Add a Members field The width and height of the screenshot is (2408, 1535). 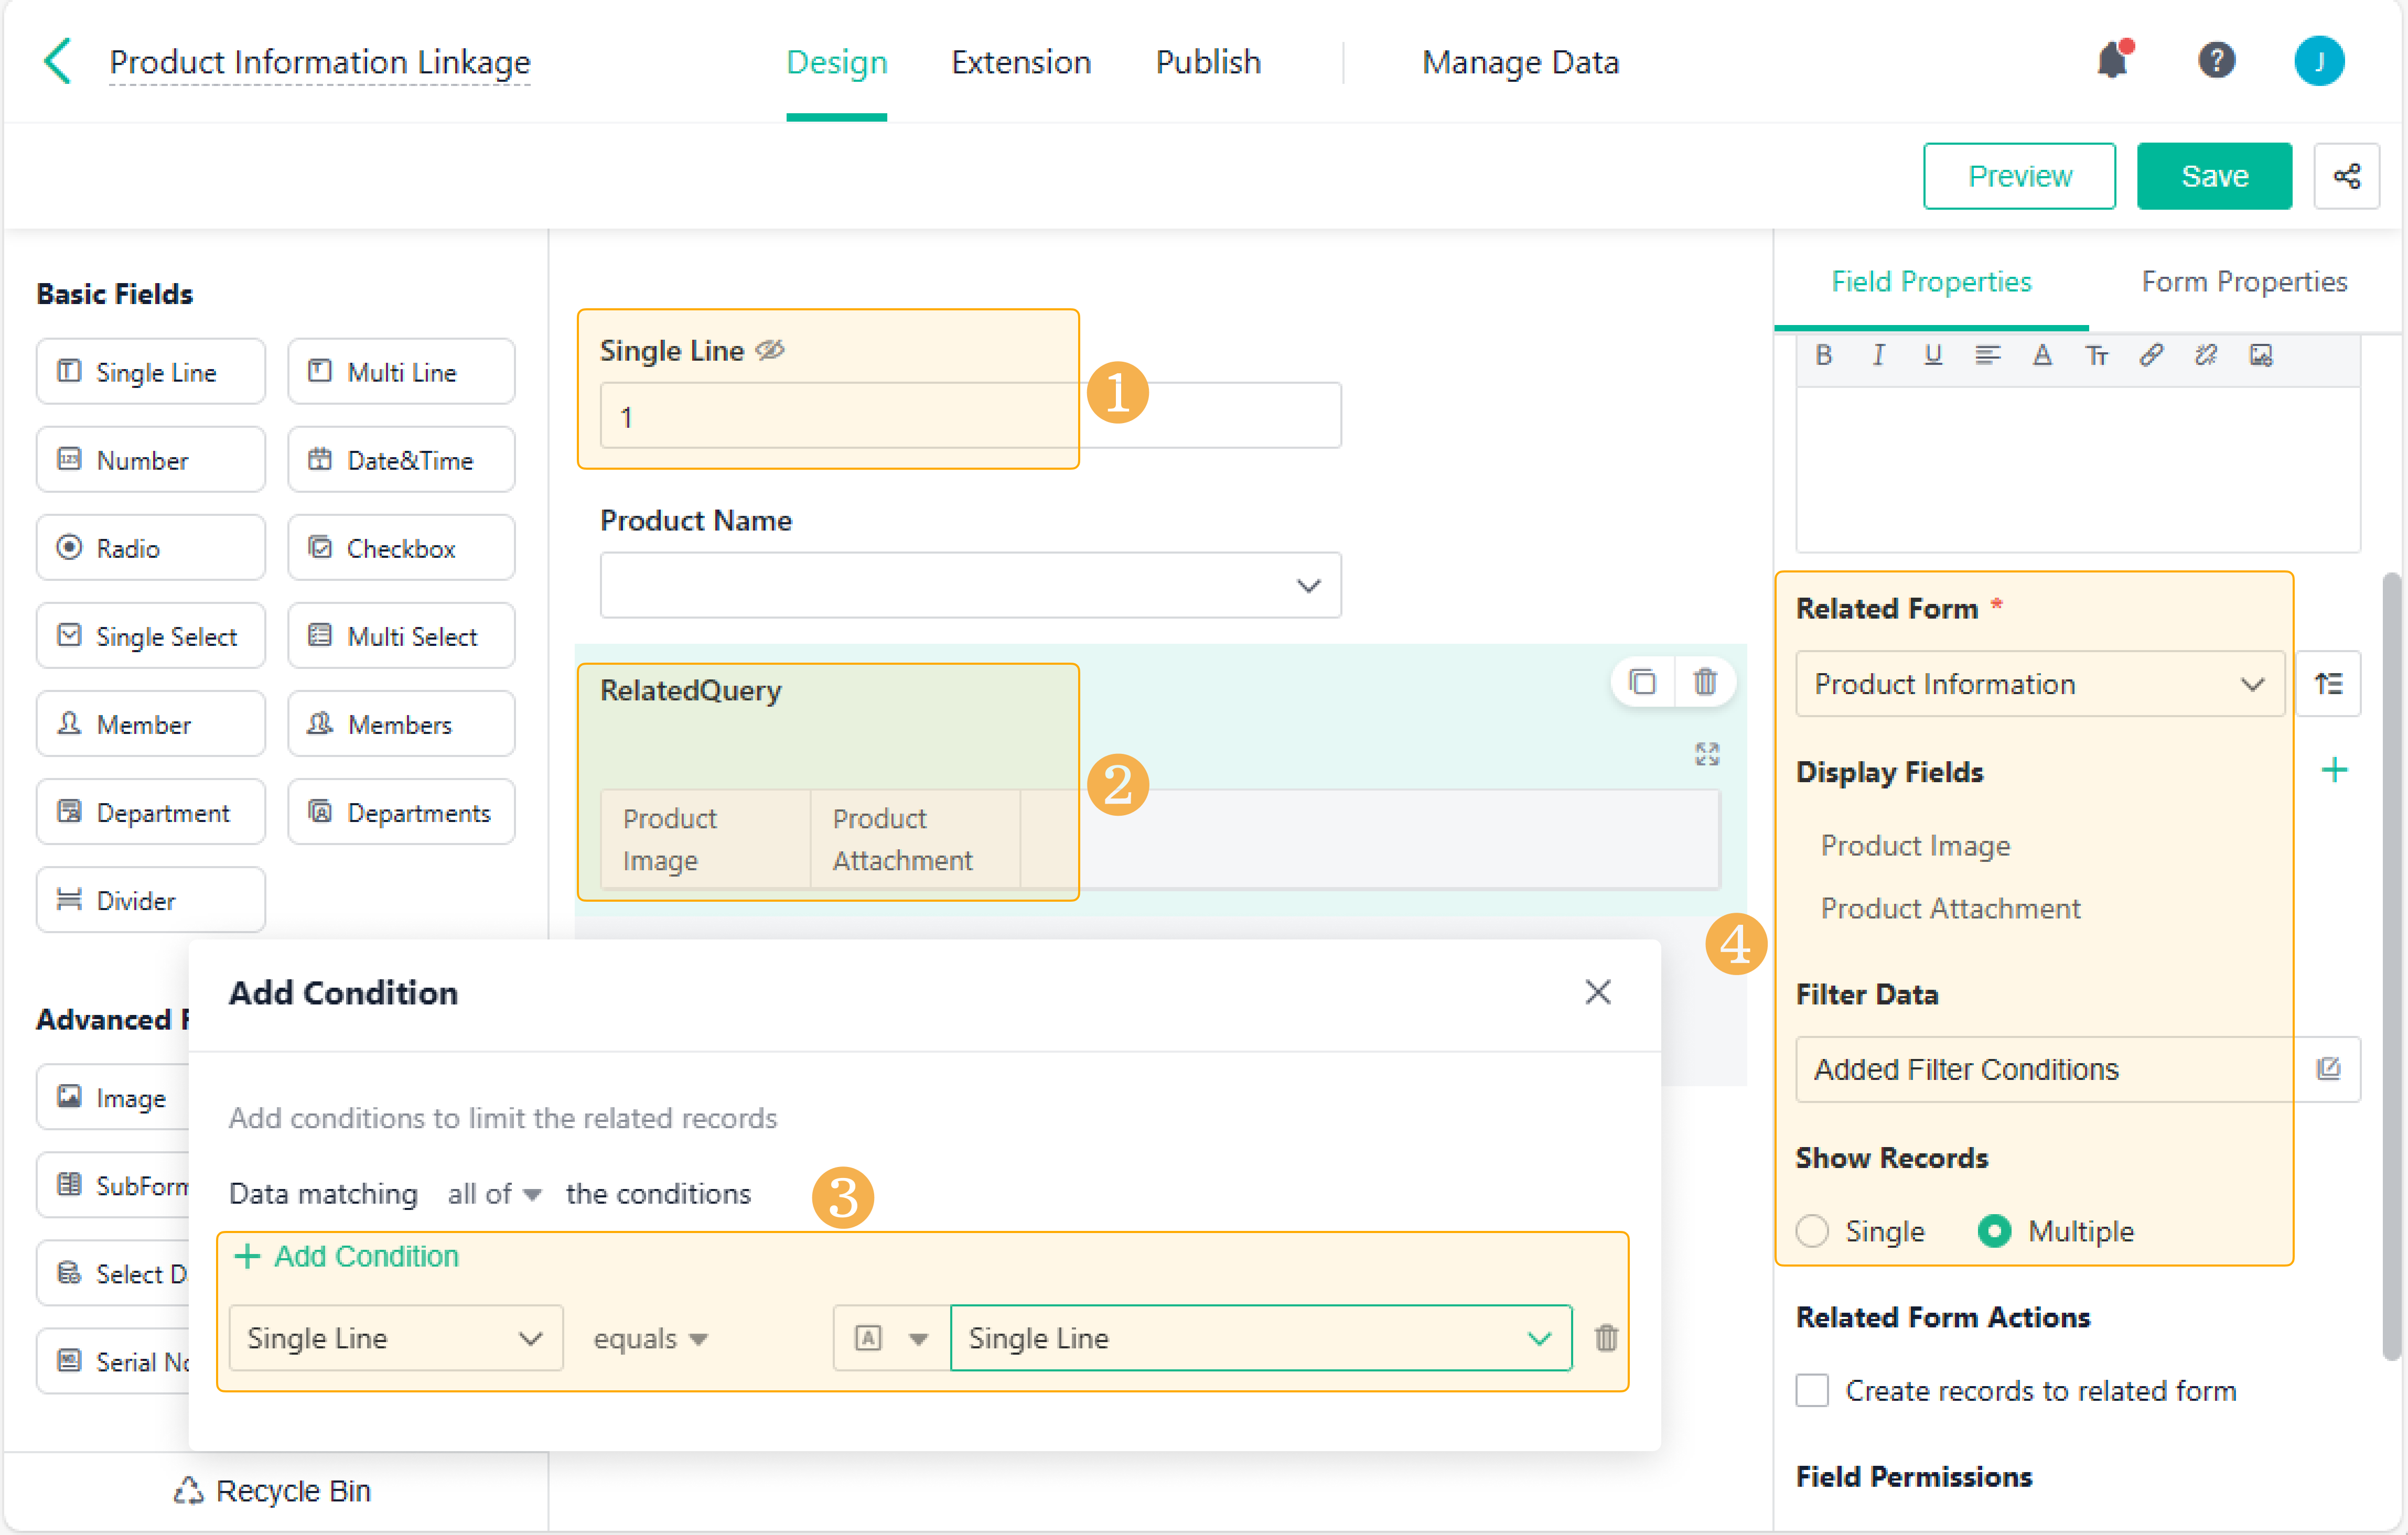click(401, 724)
